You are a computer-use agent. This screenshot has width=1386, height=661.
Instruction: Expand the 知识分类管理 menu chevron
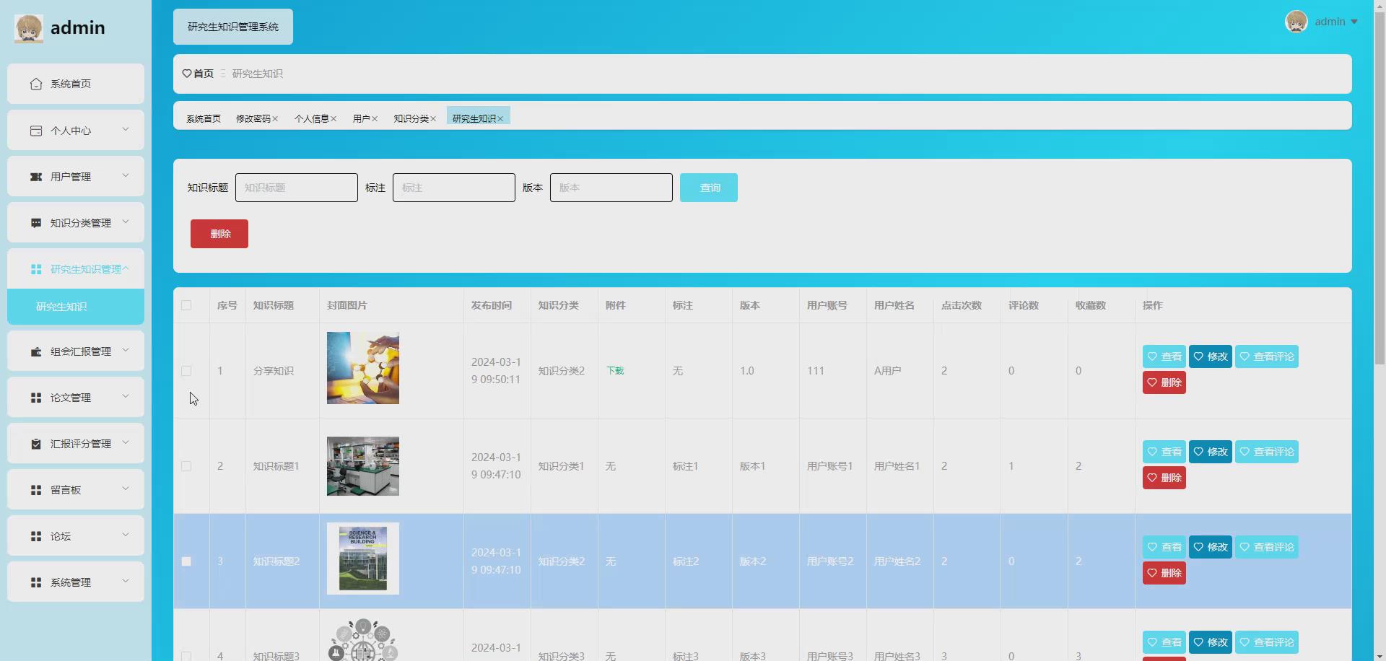126,222
